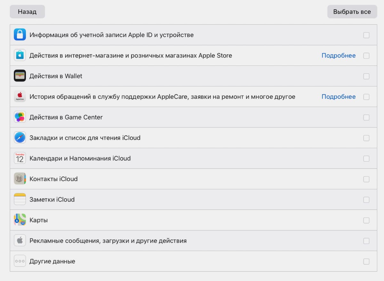This screenshot has width=384, height=281.
Task: Click the Wallet app icon
Action: [20, 76]
